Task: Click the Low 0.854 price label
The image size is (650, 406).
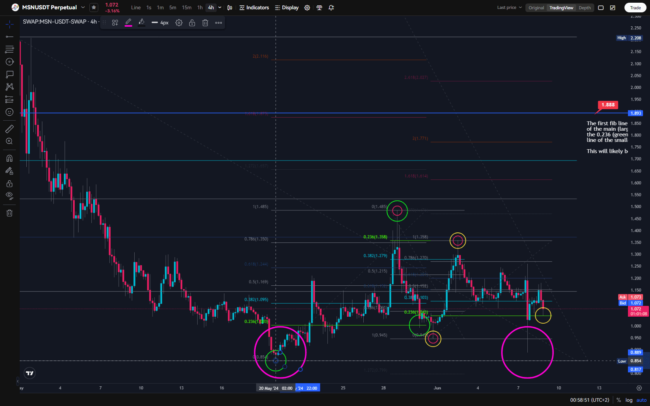Action: pyautogui.click(x=629, y=361)
